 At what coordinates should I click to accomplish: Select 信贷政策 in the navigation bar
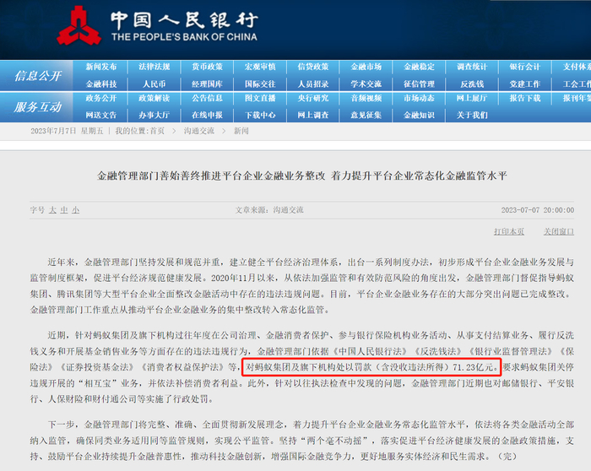click(x=313, y=67)
